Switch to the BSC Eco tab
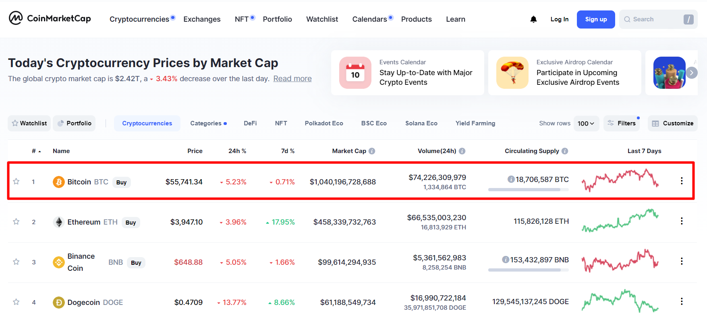 (374, 123)
